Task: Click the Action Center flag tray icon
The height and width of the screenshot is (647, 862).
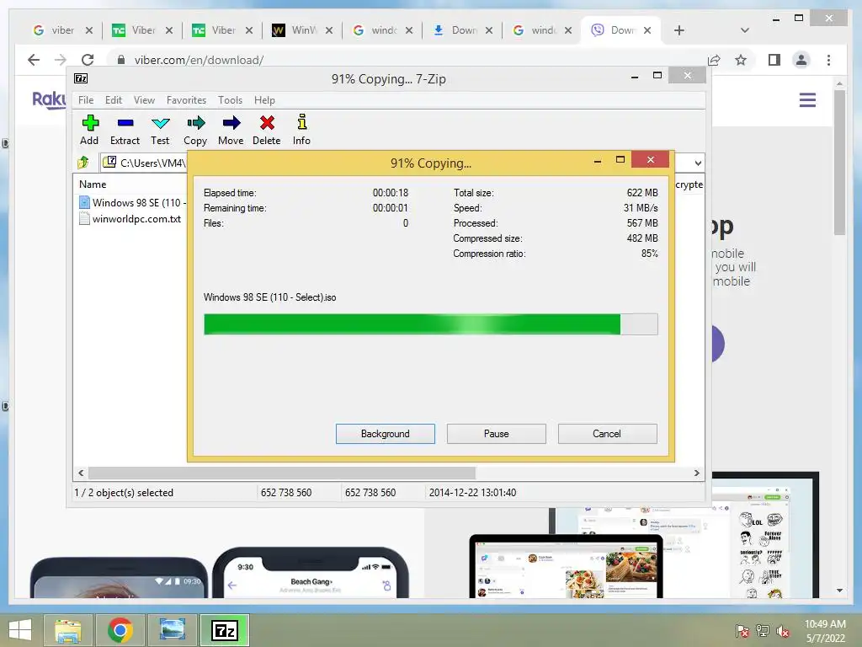Action: click(x=742, y=631)
